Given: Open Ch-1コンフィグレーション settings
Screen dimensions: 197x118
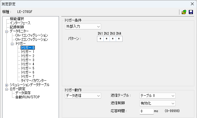Looking at the screenshot, I should click(x=31, y=35).
